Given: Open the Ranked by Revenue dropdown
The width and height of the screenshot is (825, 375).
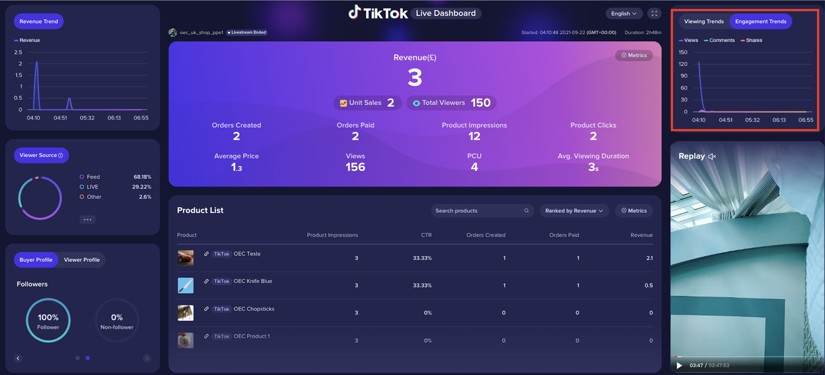Looking at the screenshot, I should 574,211.
